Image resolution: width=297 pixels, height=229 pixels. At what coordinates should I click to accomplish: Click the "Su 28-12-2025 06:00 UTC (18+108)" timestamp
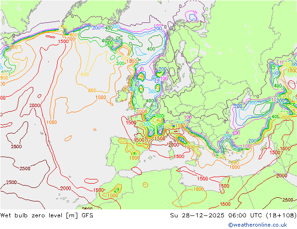[233, 215]
